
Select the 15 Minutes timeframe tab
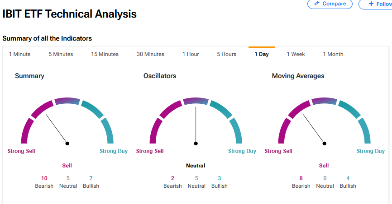[x=105, y=54]
